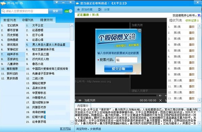
Task: Click the ad info icon
Action: (x=140, y=31)
